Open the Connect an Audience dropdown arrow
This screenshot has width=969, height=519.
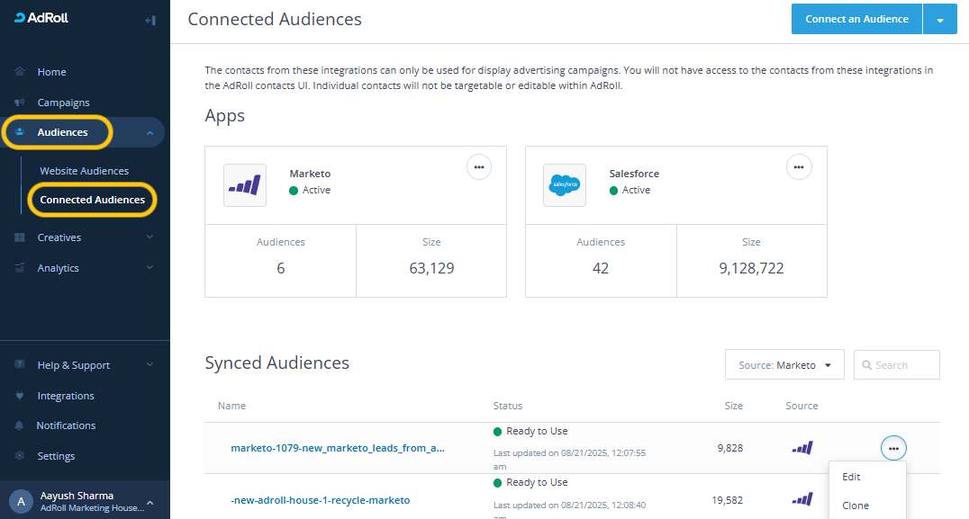click(939, 20)
